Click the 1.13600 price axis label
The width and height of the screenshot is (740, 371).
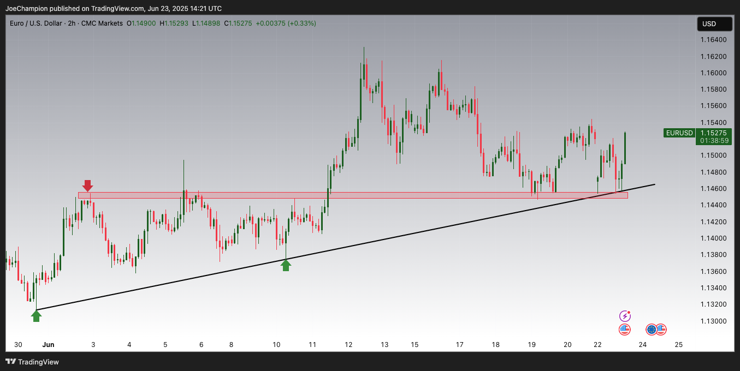713,271
